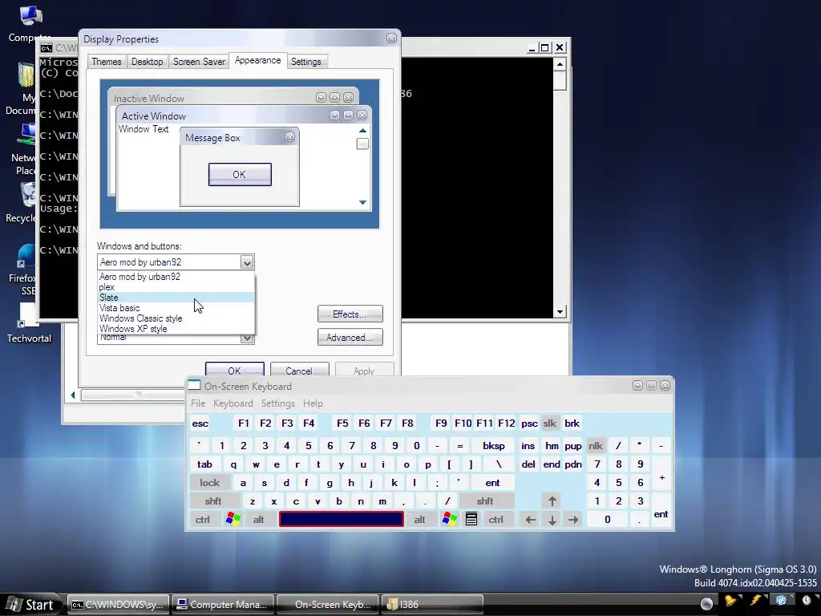Tap the bksp key
The image size is (821, 616).
(494, 446)
